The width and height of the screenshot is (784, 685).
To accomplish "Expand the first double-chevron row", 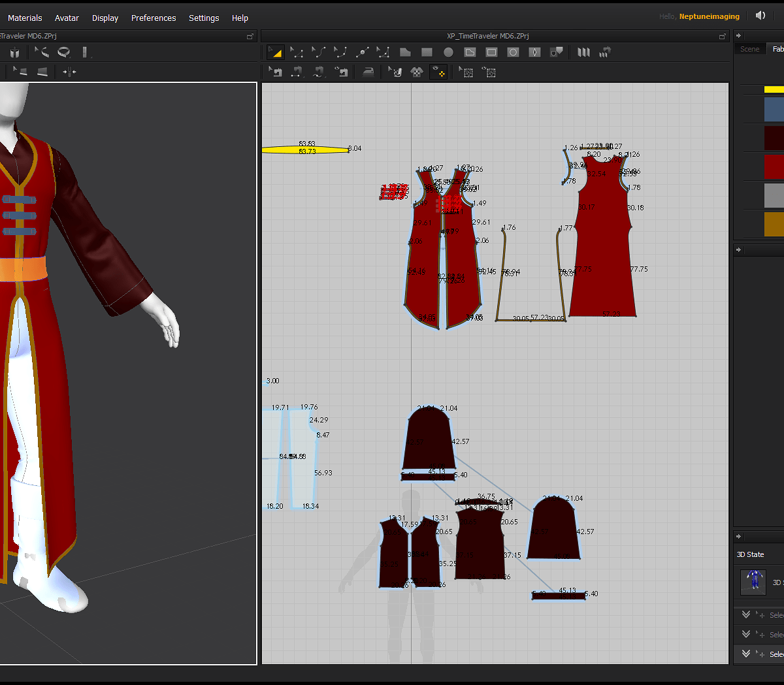I will 745,614.
